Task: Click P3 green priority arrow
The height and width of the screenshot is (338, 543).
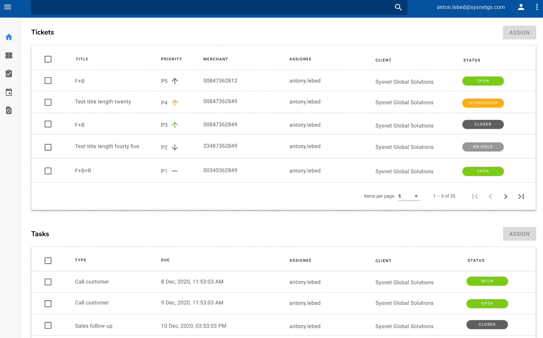Action: click(x=175, y=125)
